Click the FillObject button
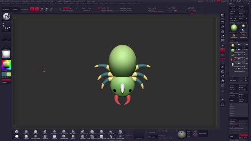 pyautogui.click(x=6, y=83)
